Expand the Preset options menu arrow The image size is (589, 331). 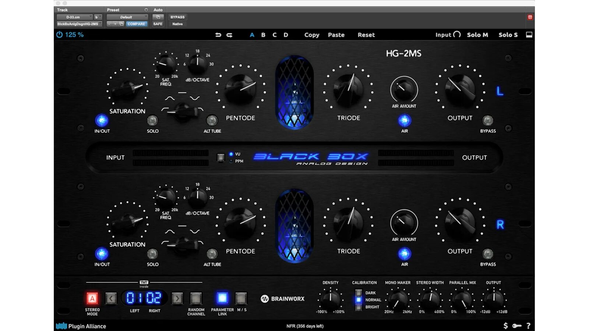pyautogui.click(x=146, y=10)
